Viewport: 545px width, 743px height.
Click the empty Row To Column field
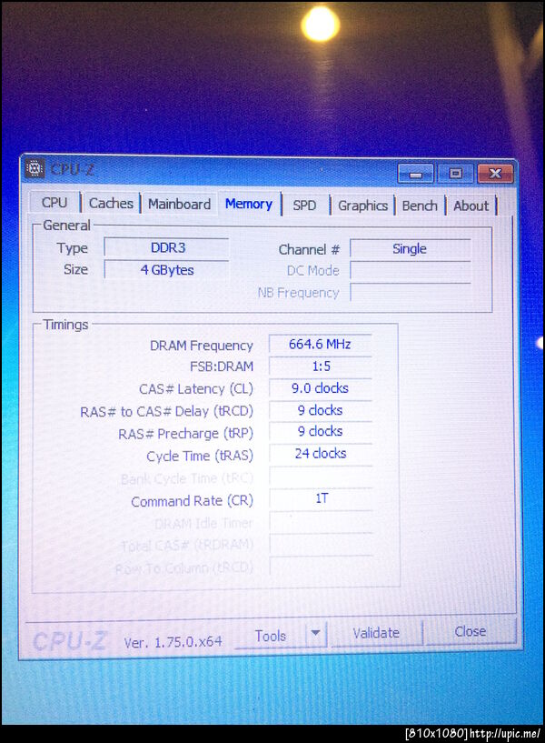321,566
